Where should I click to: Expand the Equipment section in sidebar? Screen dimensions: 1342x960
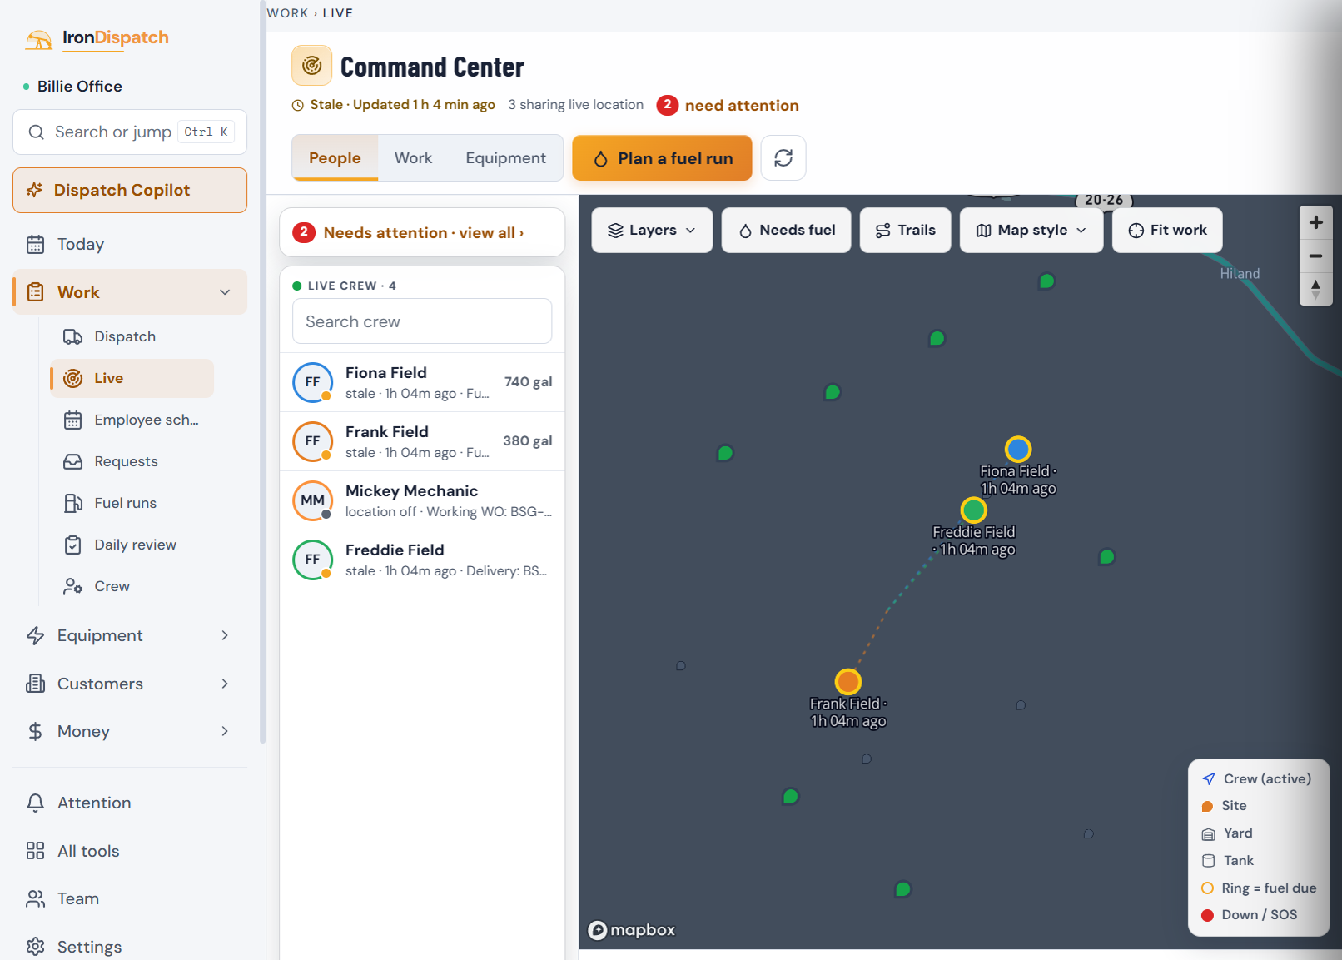(x=130, y=635)
